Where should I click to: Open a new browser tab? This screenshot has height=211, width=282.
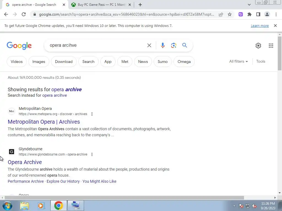click(x=140, y=5)
